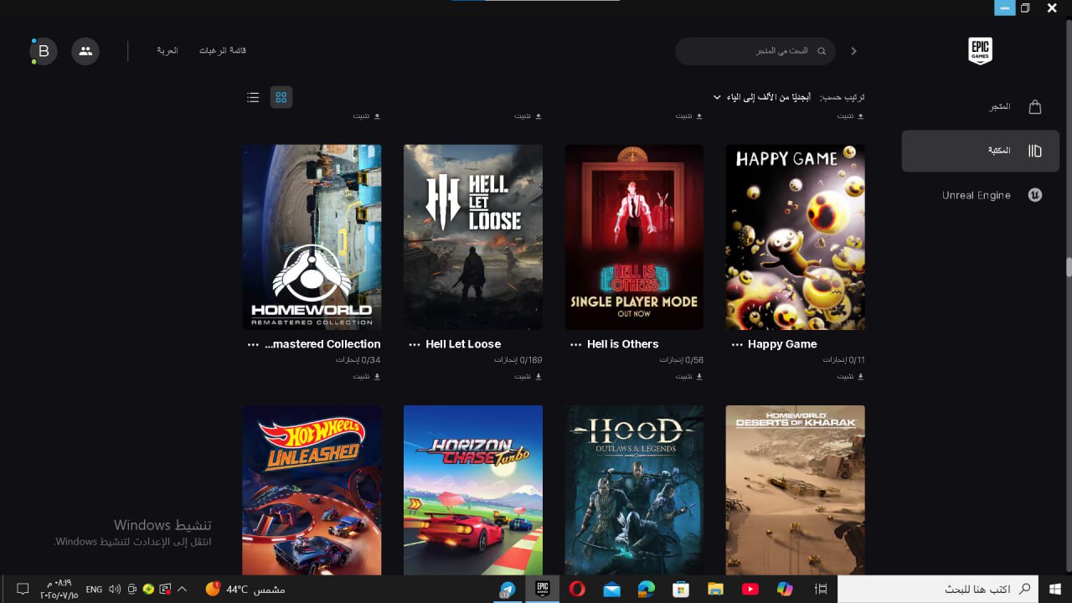Open File Explorer from the taskbar
Screen dimensions: 1072x603
tap(715, 589)
